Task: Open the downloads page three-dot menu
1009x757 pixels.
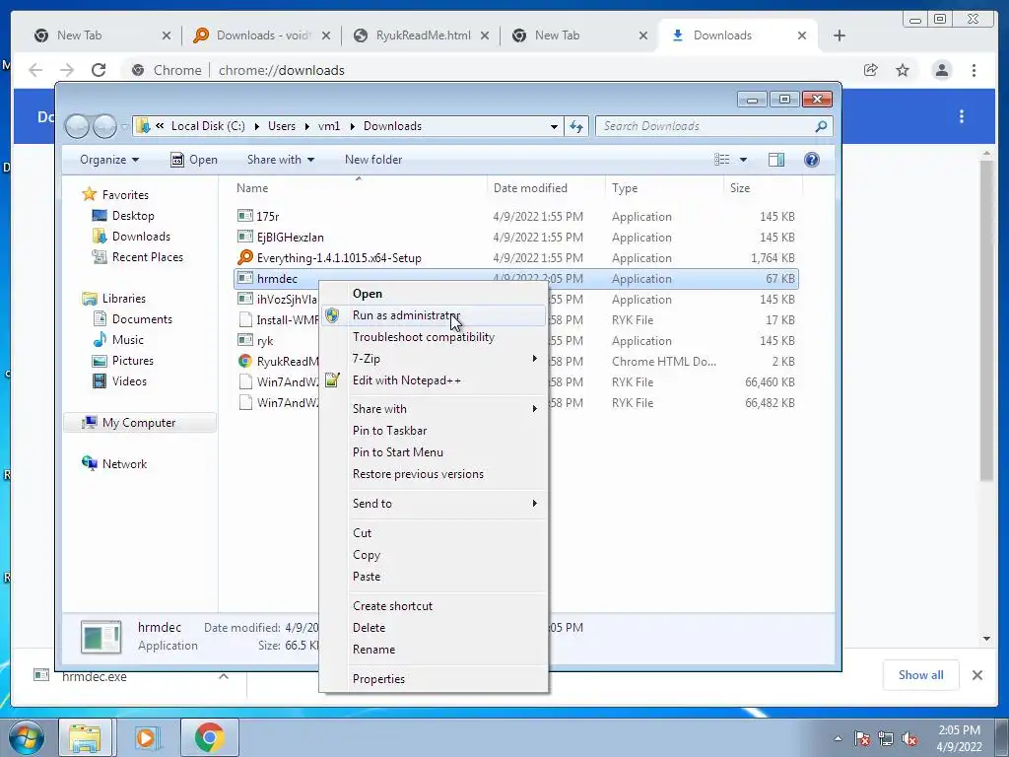Action: pos(962,116)
